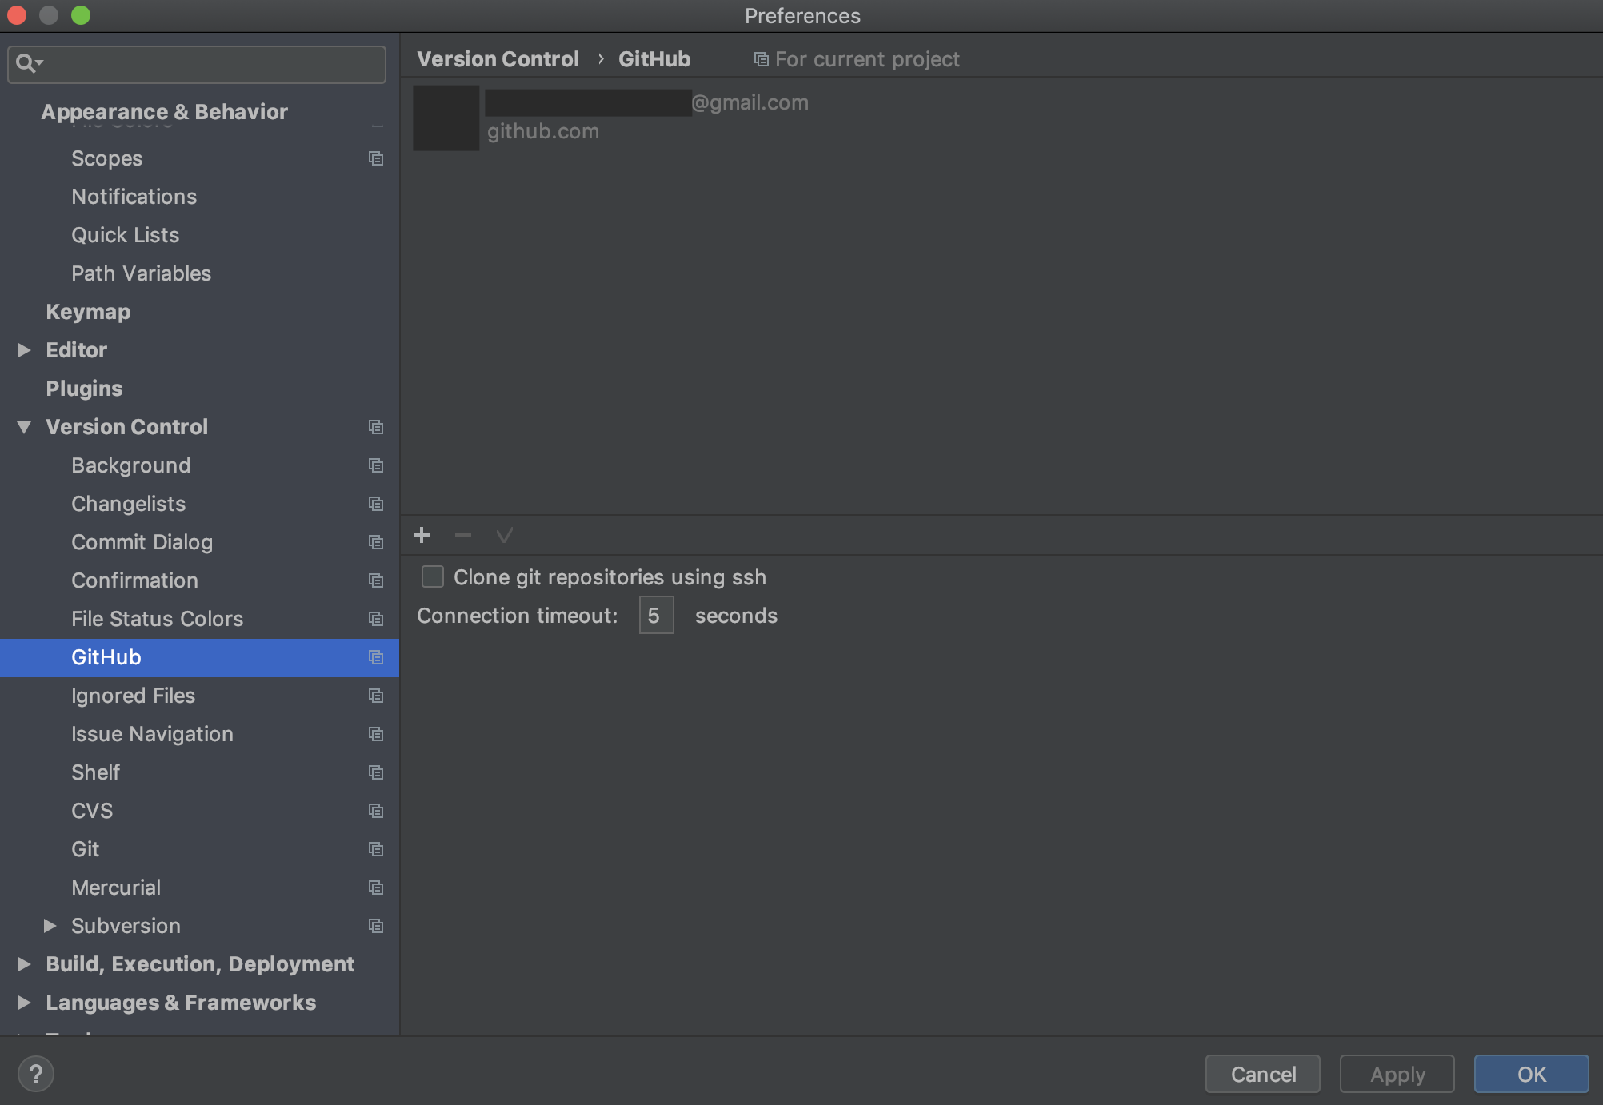
Task: Confirm preferences with OK button
Action: pyautogui.click(x=1531, y=1074)
